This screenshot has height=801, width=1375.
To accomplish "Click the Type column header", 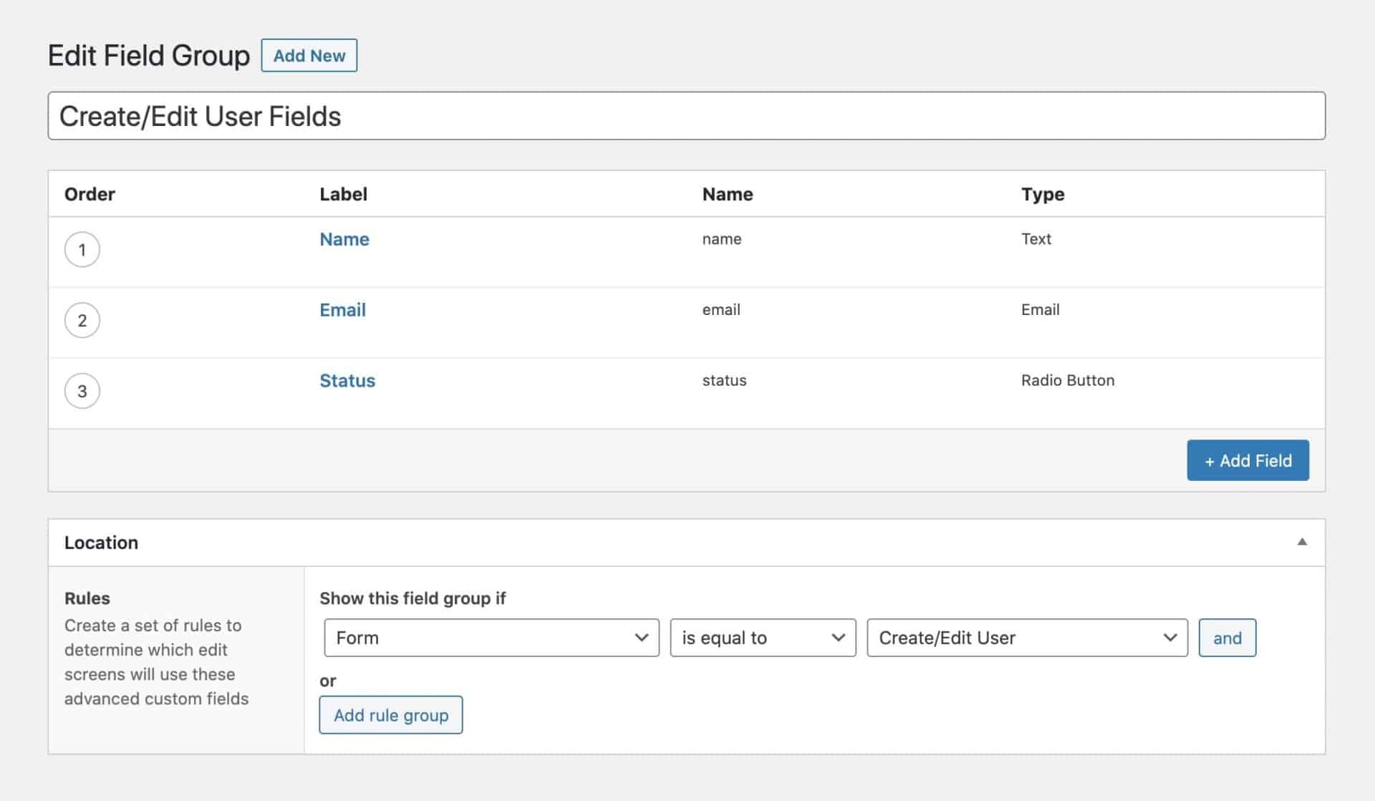I will tap(1043, 193).
